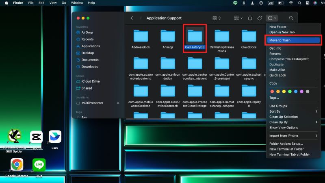
Task: Apply the green color tag
Action: 290,91
